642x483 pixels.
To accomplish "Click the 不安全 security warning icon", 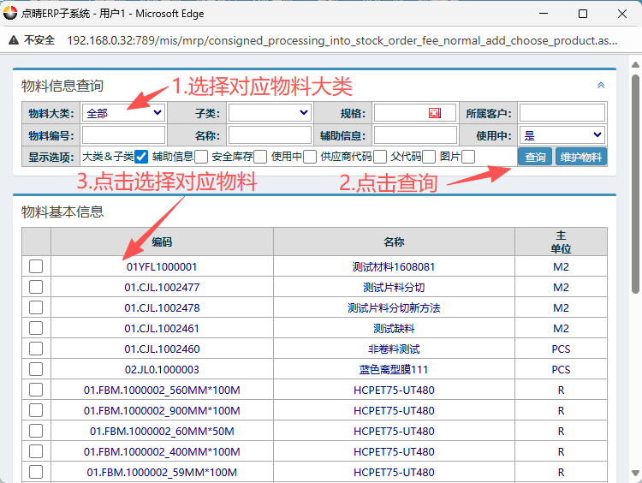I will [x=15, y=40].
